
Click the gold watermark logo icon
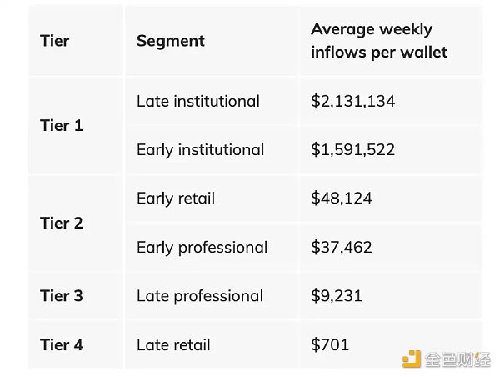point(411,359)
